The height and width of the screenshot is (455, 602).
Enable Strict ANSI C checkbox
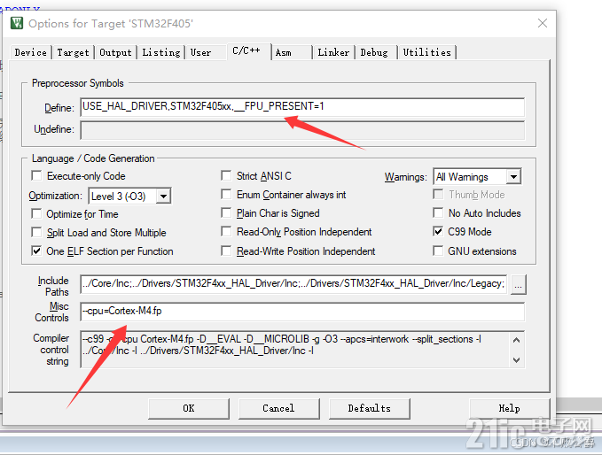coord(226,176)
